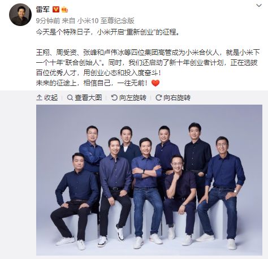This screenshot has height=259, width=268.
Task: Click the expanded group photo
Action: [149, 180]
